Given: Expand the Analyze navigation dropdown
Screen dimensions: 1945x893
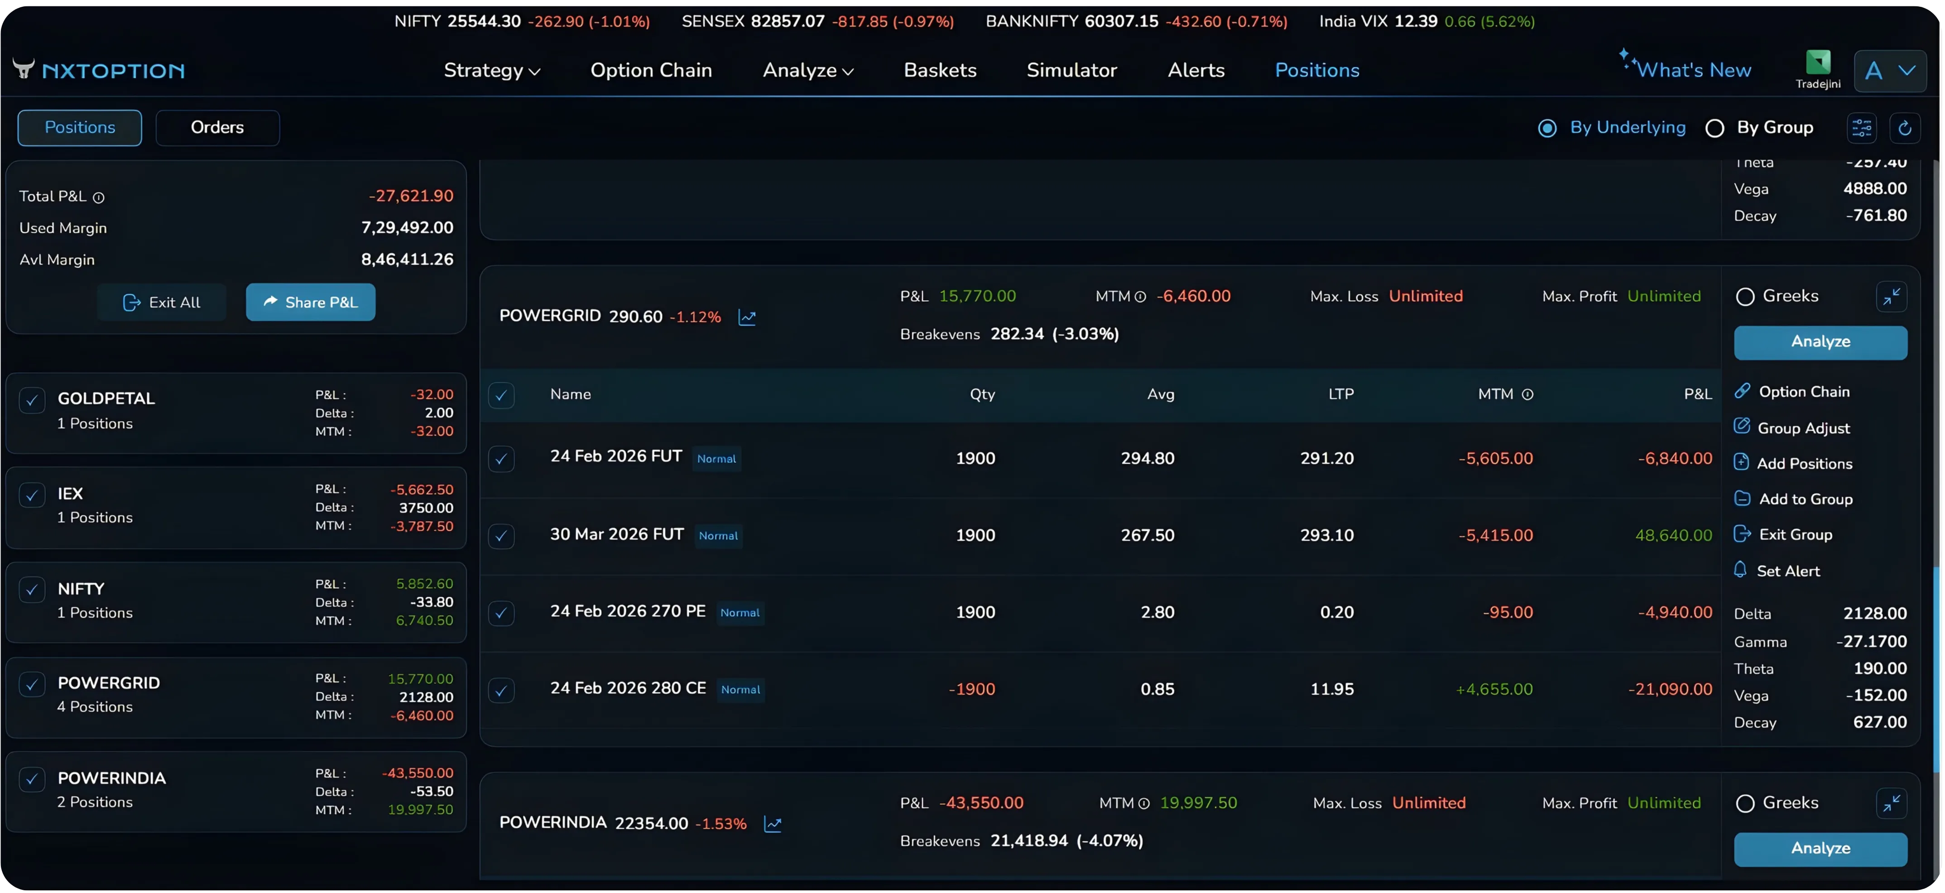Looking at the screenshot, I should point(807,70).
